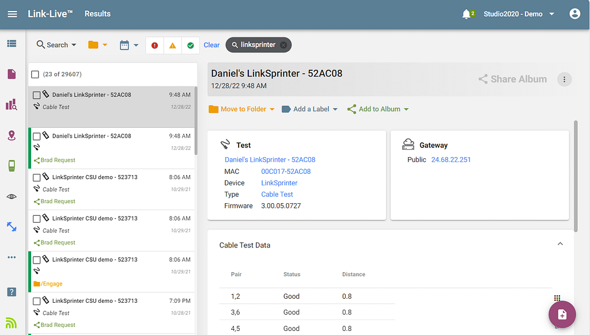Collapse the Cable Test Data section
This screenshot has height=335, width=590.
[560, 245]
